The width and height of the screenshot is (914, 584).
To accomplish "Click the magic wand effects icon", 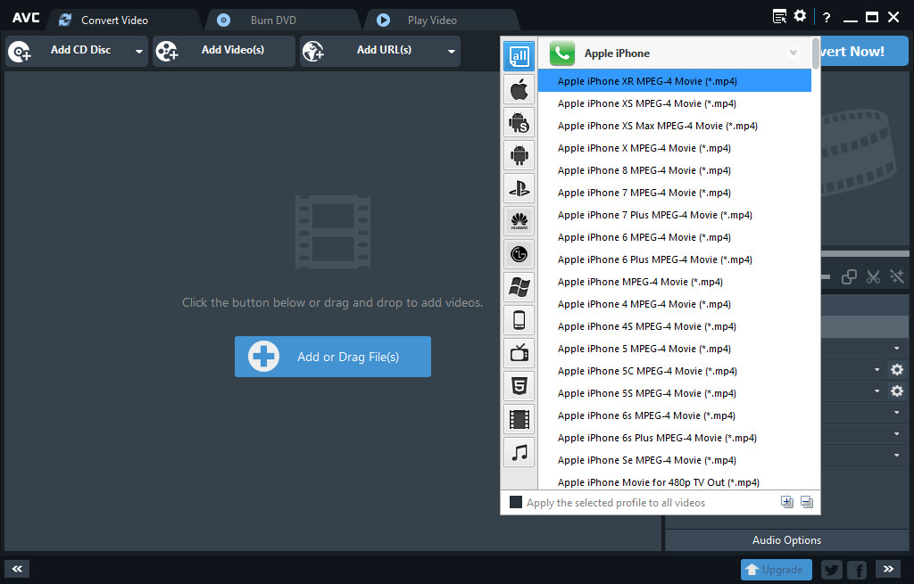I will pyautogui.click(x=896, y=276).
